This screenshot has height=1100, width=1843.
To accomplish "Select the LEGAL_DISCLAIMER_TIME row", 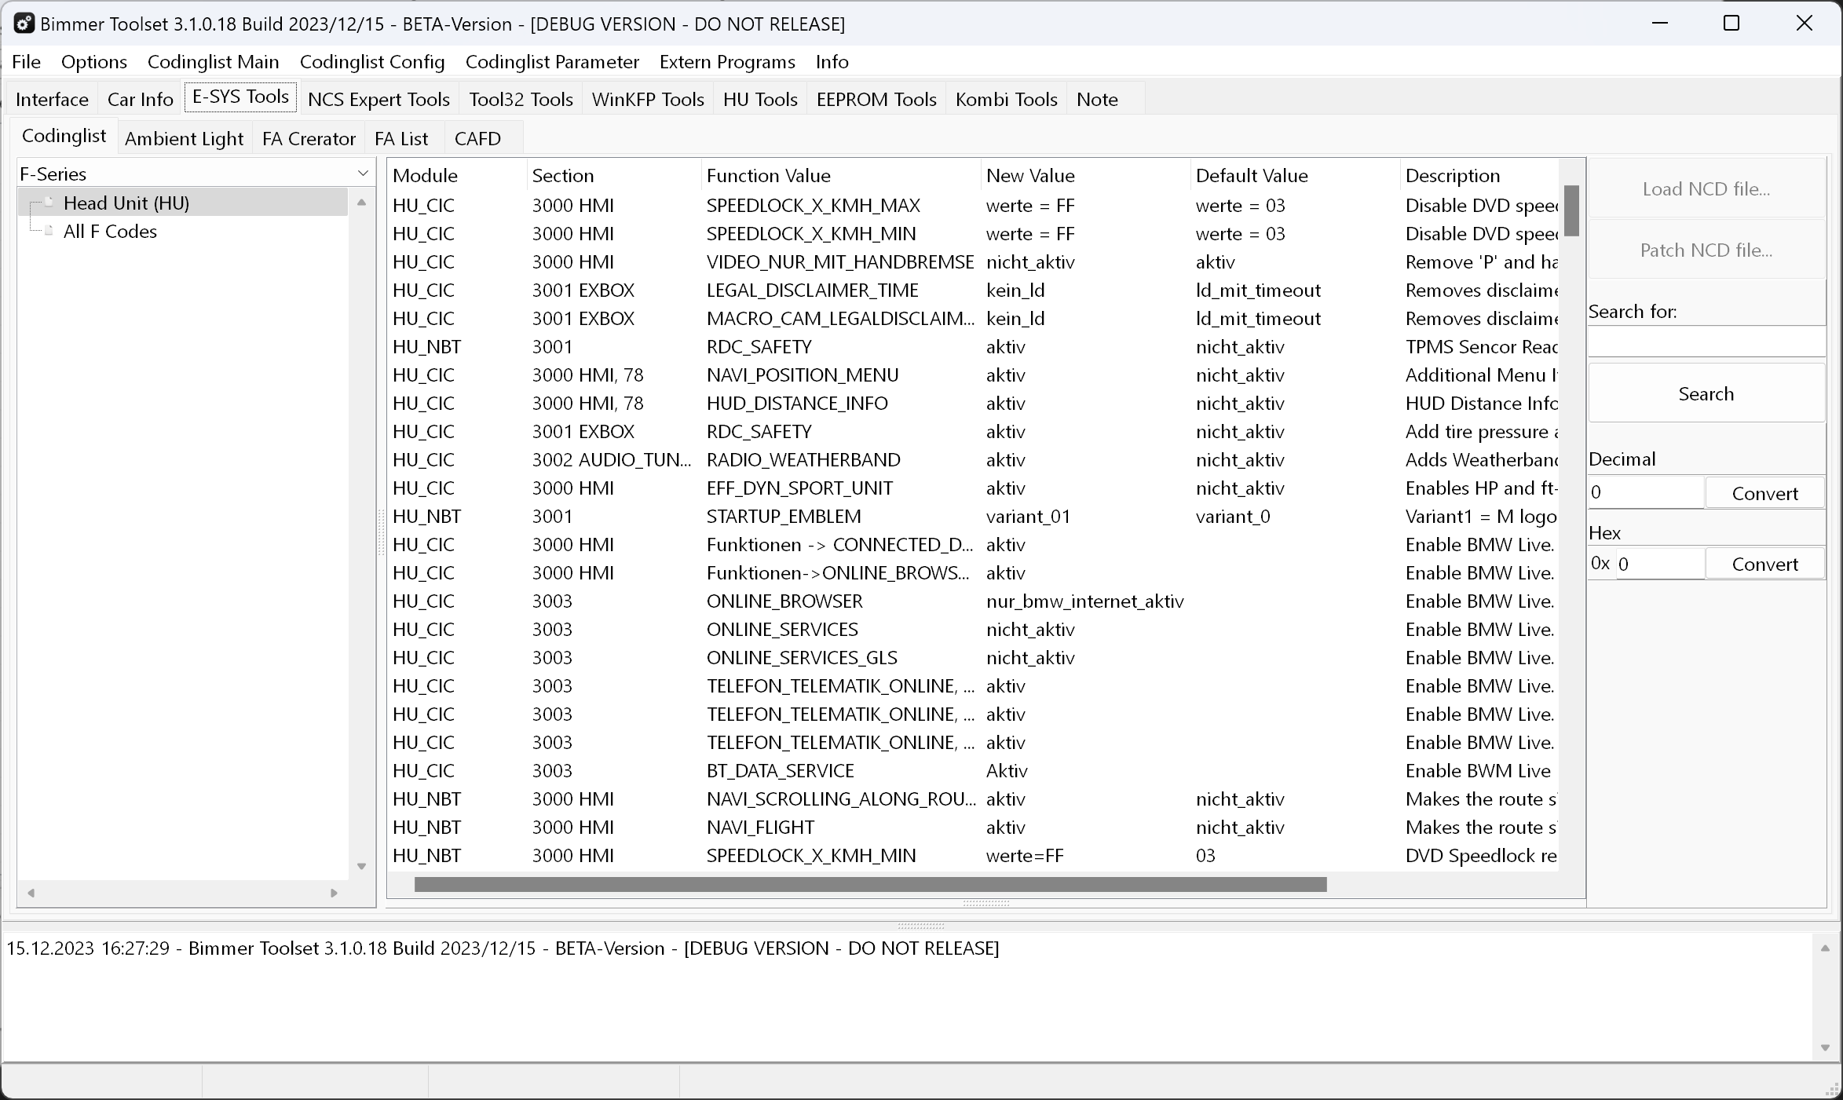I will 974,291.
